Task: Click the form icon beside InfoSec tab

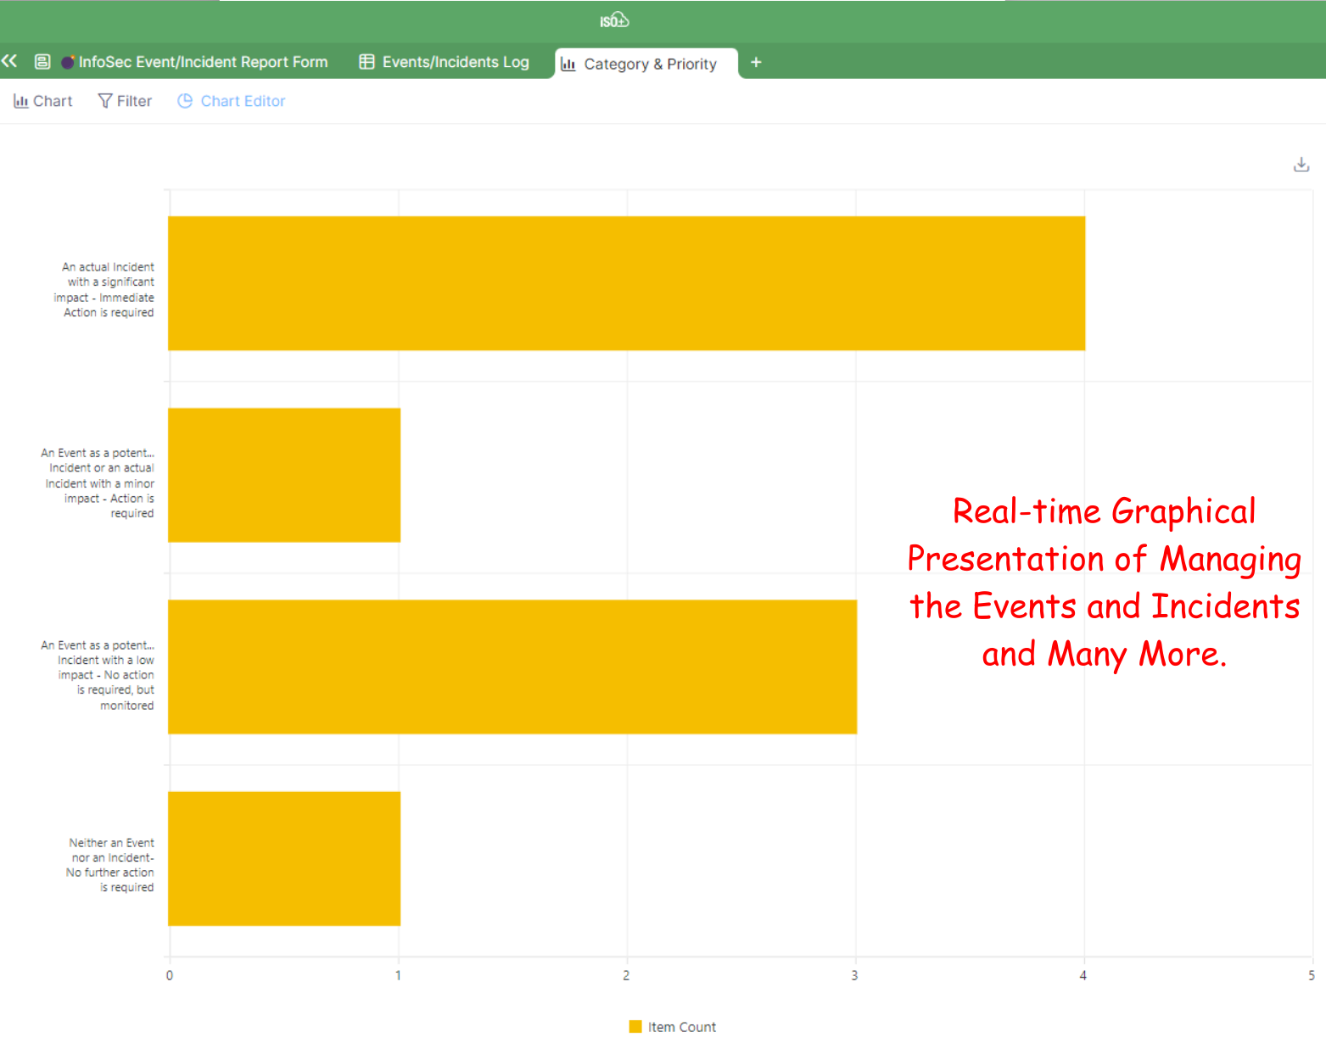Action: point(42,62)
